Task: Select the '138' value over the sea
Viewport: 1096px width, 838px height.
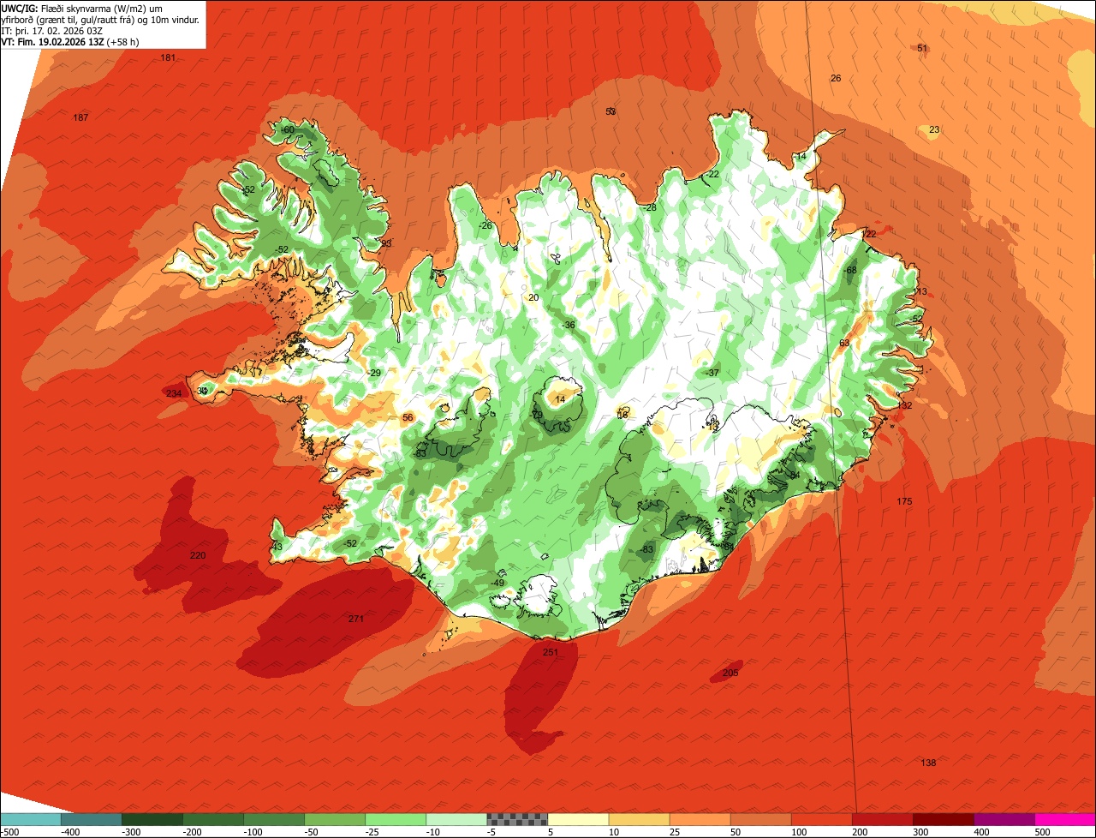Action: (928, 763)
